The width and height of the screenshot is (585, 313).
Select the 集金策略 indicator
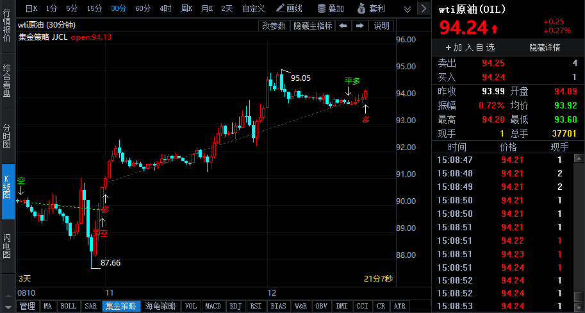click(121, 306)
